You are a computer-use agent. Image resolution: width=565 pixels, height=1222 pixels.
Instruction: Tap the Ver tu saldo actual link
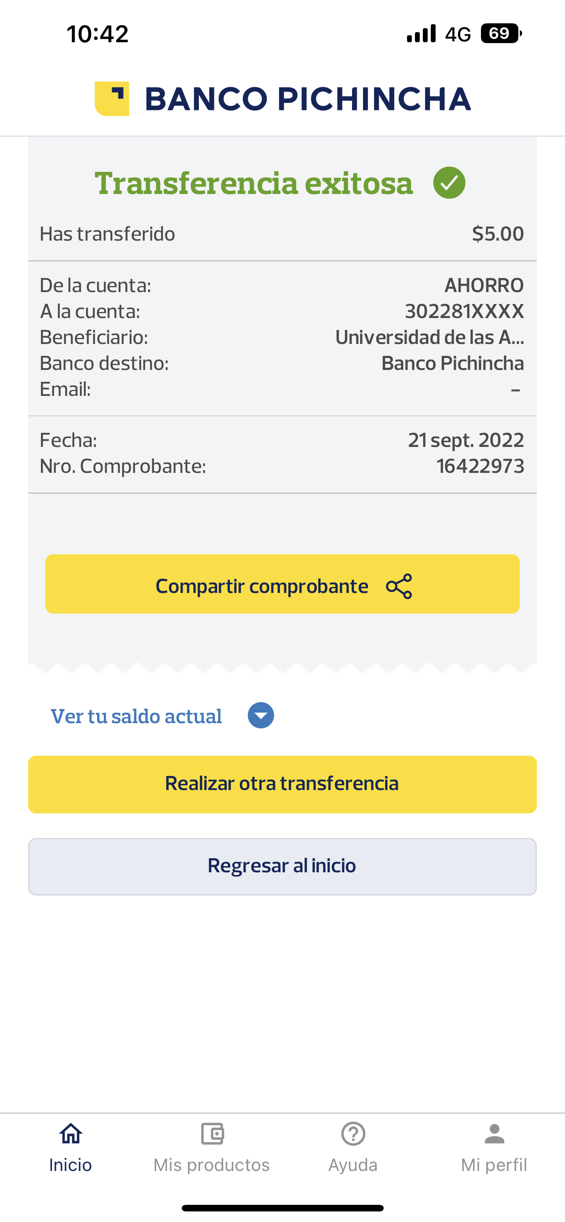coord(136,716)
